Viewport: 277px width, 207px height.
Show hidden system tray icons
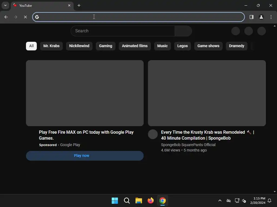pyautogui.click(x=220, y=201)
